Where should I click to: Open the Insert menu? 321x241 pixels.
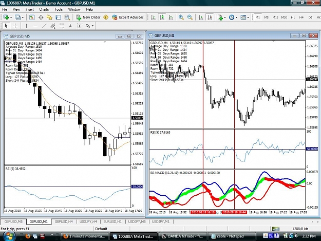(x=29, y=9)
